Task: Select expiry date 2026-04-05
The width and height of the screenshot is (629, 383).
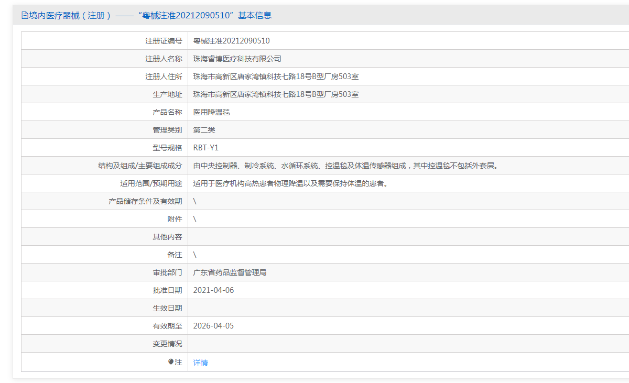Action: click(213, 326)
